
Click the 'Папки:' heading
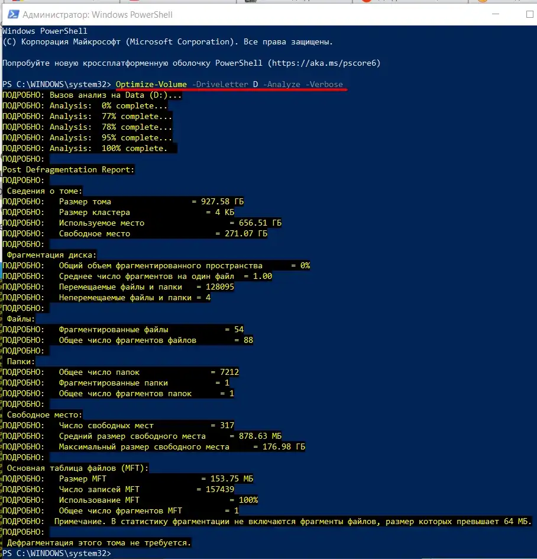(21, 361)
